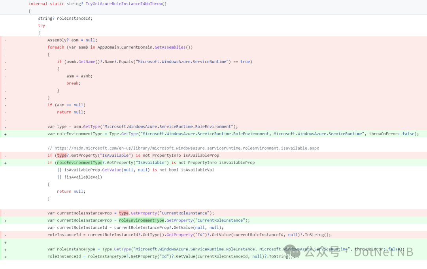Click removed line 'asm = asmb;'
Image resolution: width=427 pixels, height=269 pixels.
[79, 76]
